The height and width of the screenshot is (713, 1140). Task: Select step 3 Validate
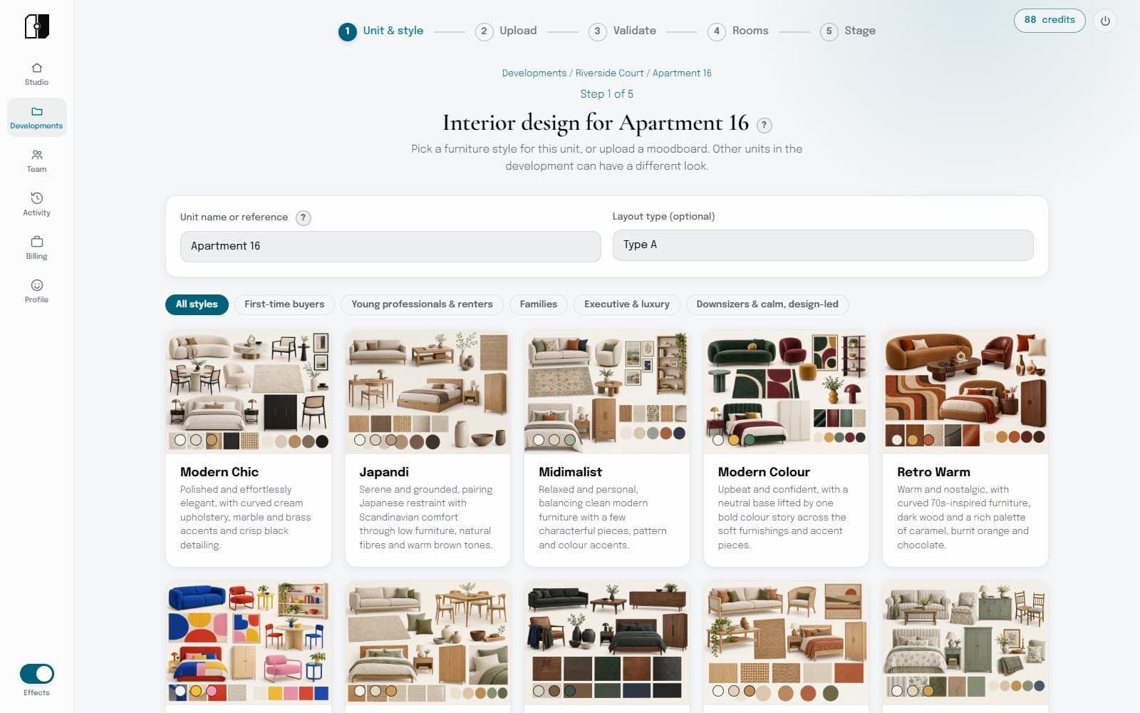pos(622,31)
